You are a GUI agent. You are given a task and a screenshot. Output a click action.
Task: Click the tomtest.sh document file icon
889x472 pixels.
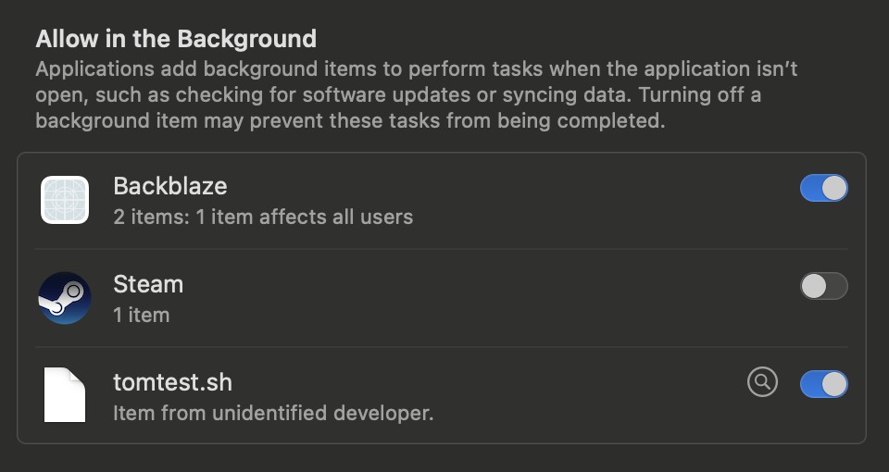point(65,395)
